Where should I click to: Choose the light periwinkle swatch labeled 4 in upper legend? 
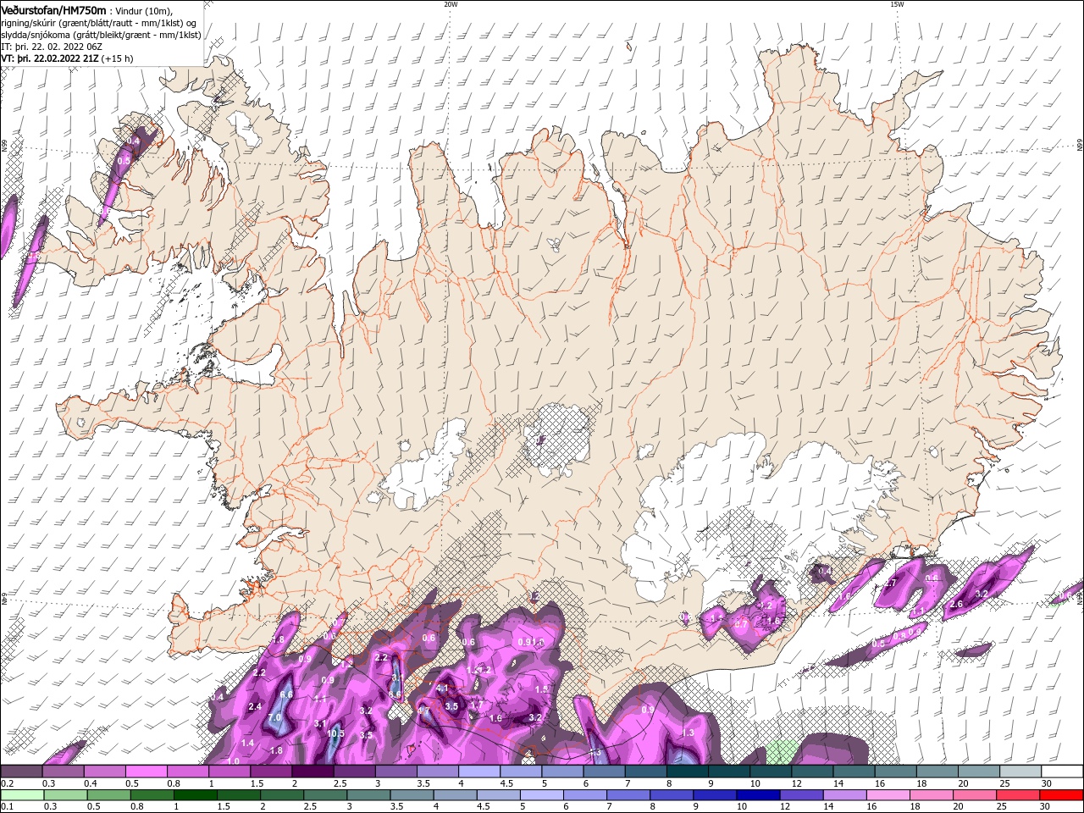pos(478,772)
